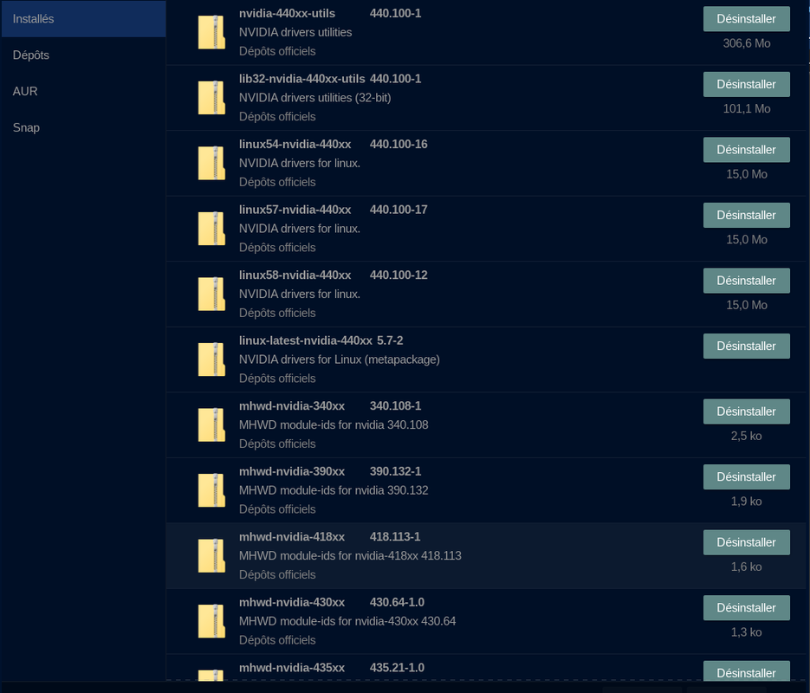This screenshot has width=810, height=693.
Task: Click Désinstaller for linux57-nvidia-440xx
Action: click(747, 216)
